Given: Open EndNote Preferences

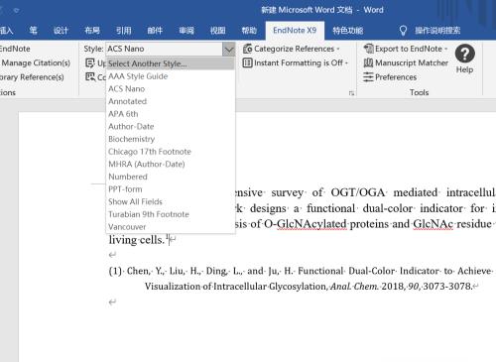Looking at the screenshot, I should 390,77.
